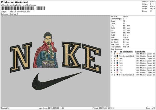
Task: Click the 'Created By:' footer label
Action: click(5, 108)
